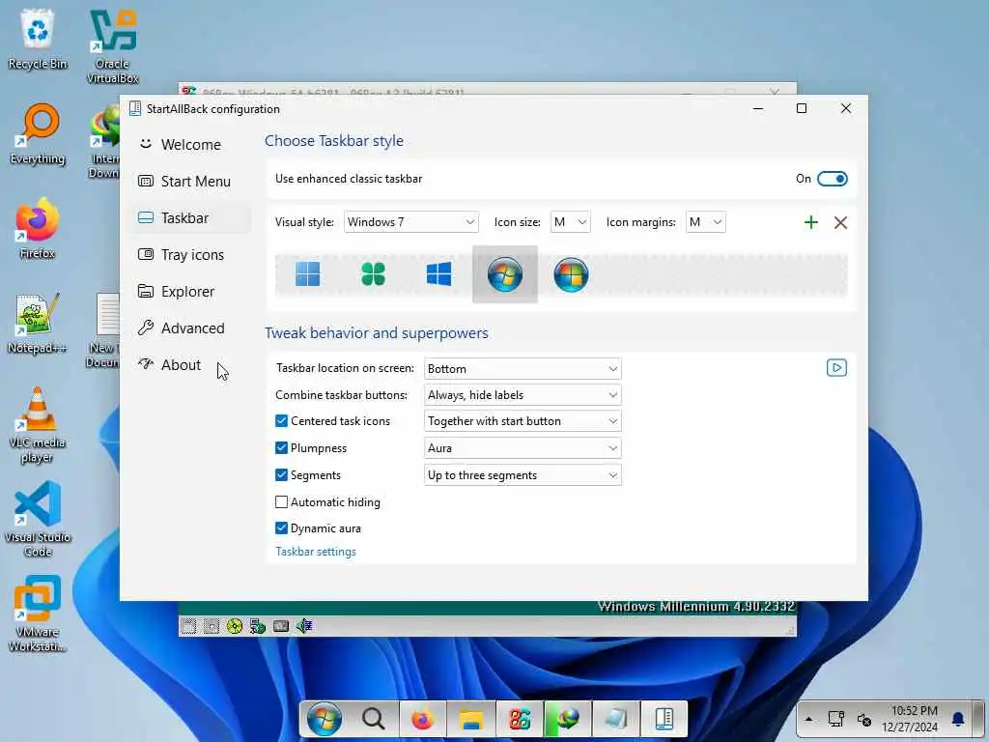Expand Up to three segments dropdown
The image size is (989, 742).
tap(523, 475)
